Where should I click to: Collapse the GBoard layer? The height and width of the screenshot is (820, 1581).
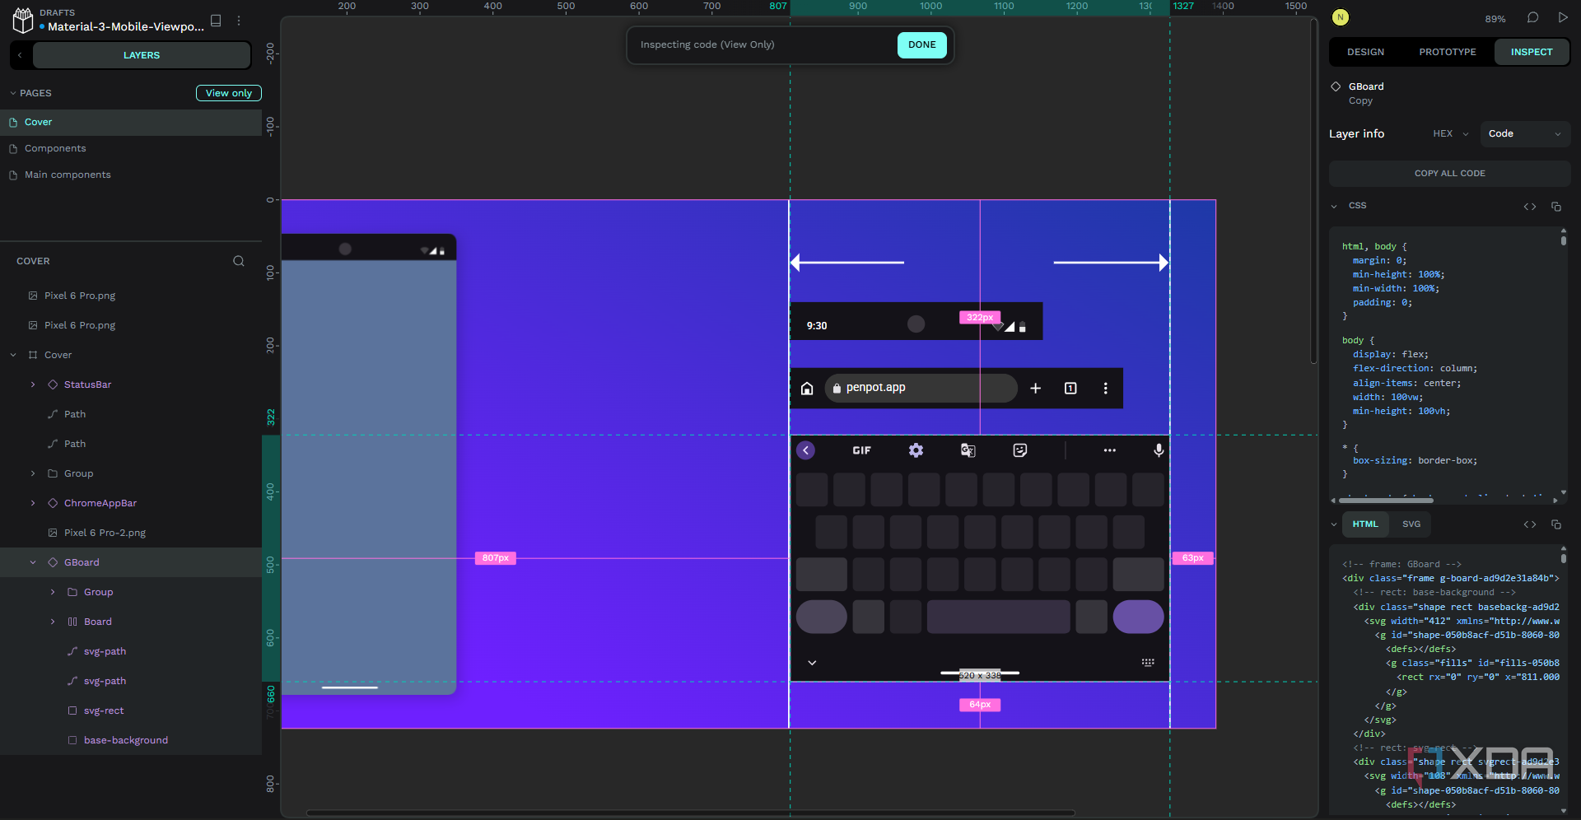(33, 562)
